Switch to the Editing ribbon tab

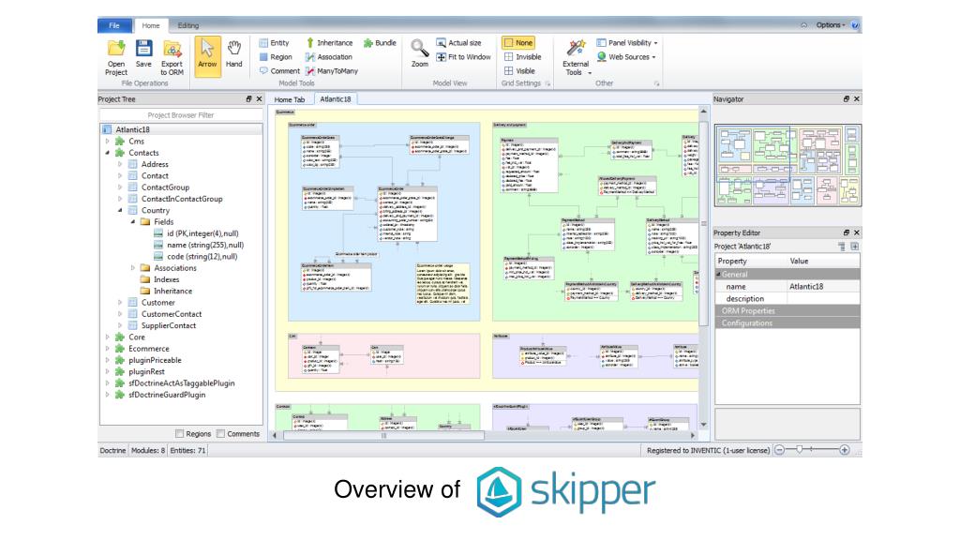pyautogui.click(x=187, y=25)
